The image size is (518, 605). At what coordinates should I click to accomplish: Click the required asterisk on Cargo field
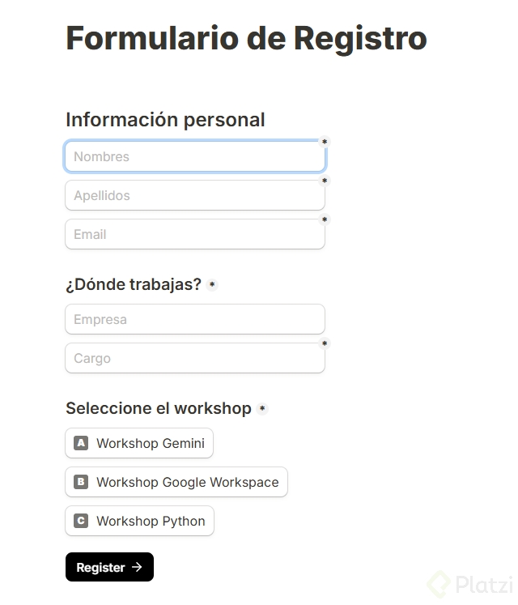pyautogui.click(x=325, y=343)
